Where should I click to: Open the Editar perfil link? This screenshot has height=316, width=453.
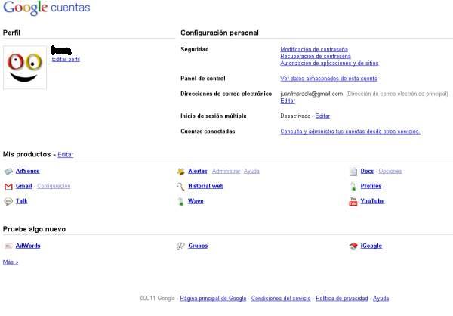[x=66, y=59]
